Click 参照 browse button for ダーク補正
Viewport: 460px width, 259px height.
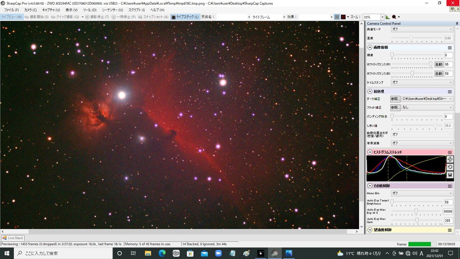[x=395, y=99]
